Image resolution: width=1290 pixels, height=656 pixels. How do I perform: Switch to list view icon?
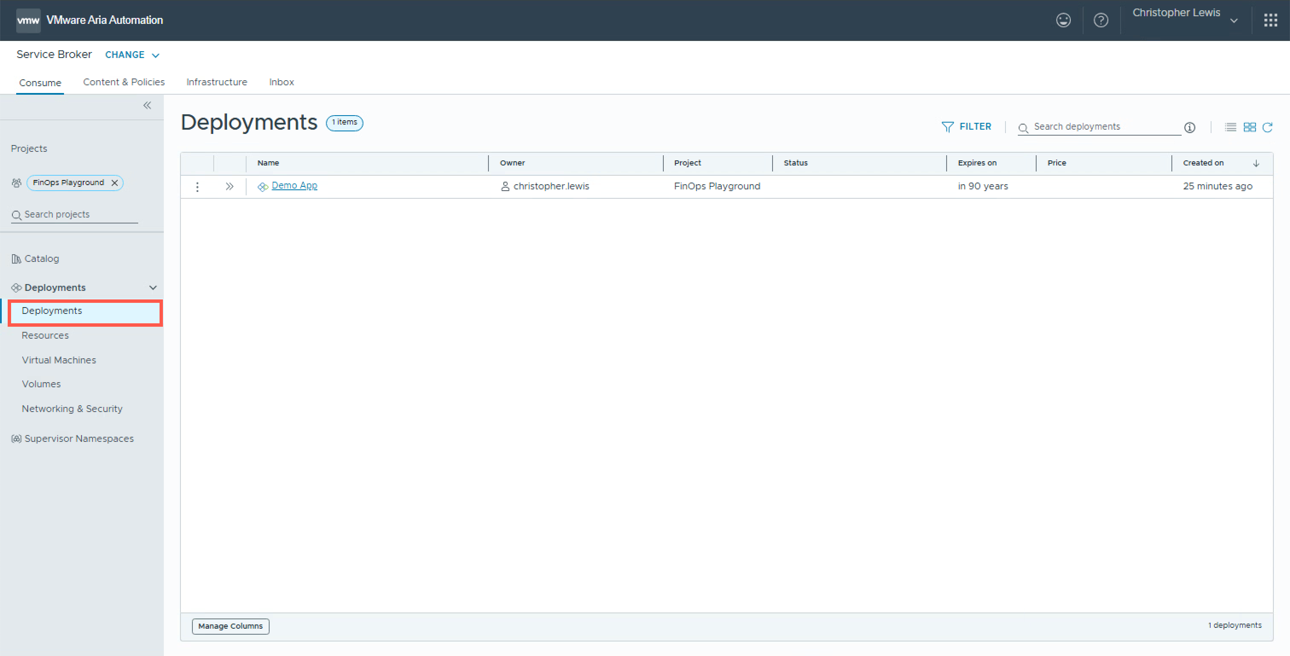pos(1230,127)
